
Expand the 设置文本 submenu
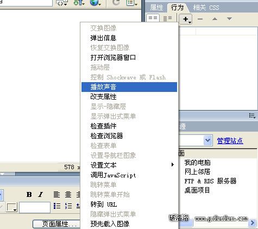(x=173, y=165)
